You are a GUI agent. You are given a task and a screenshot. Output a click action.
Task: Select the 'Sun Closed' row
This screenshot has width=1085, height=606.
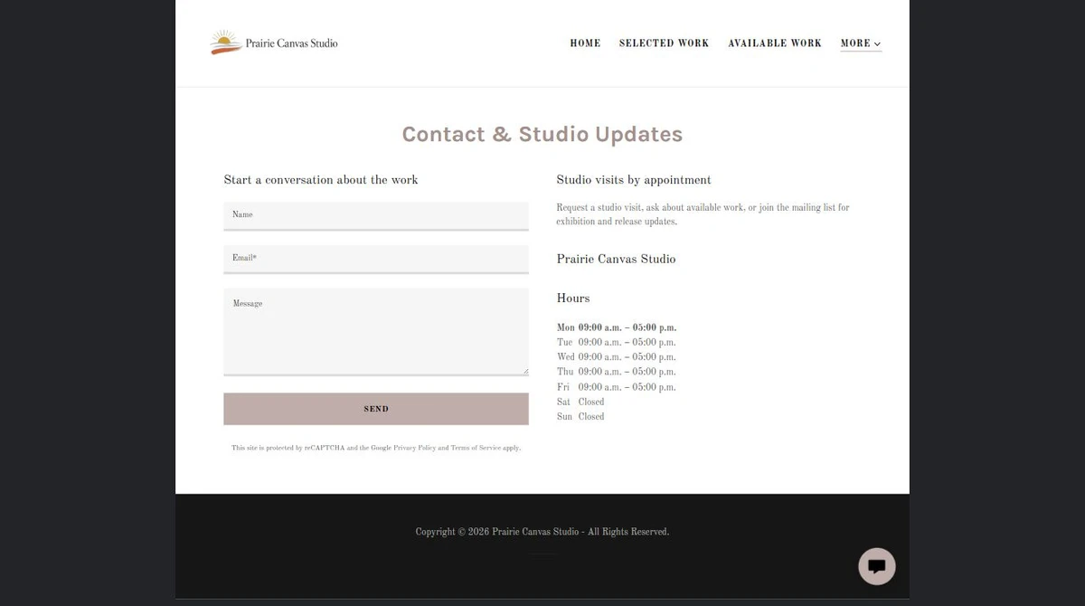[x=580, y=417]
